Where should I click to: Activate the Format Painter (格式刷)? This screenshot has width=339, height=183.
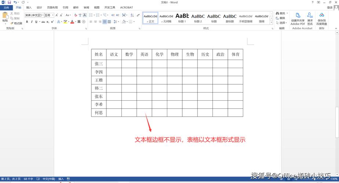[x=17, y=23]
